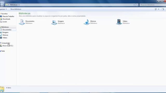Select Computador in the navigation pane

(x=6, y=43)
